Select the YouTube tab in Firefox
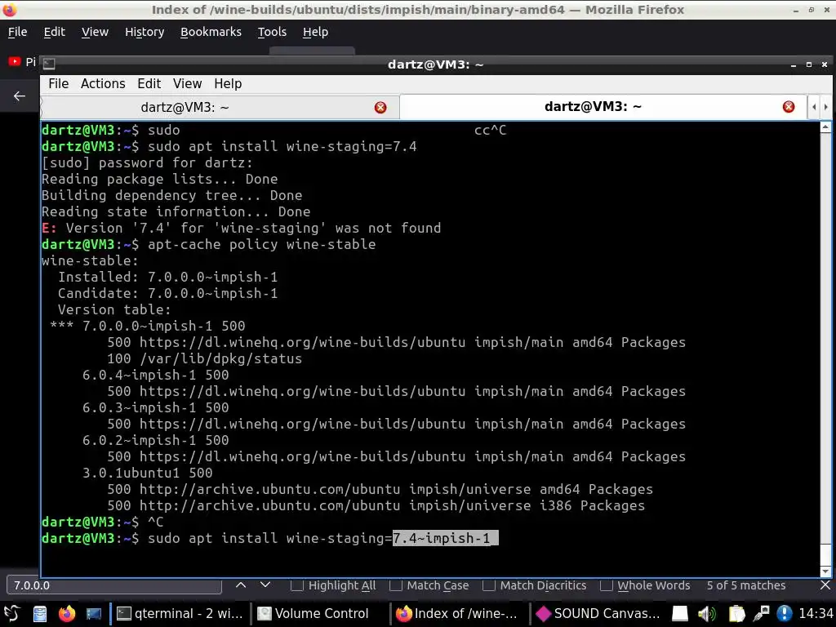Image resolution: width=836 pixels, height=627 pixels. [21, 62]
